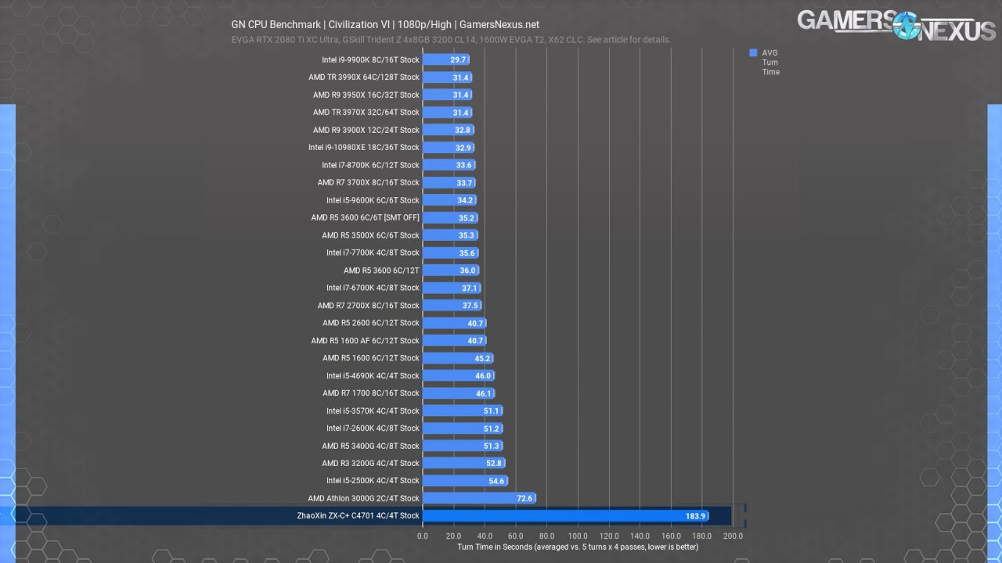Click the 183.9 value on the ZhaoXin bar
The width and height of the screenshot is (1002, 563).
[x=694, y=516]
